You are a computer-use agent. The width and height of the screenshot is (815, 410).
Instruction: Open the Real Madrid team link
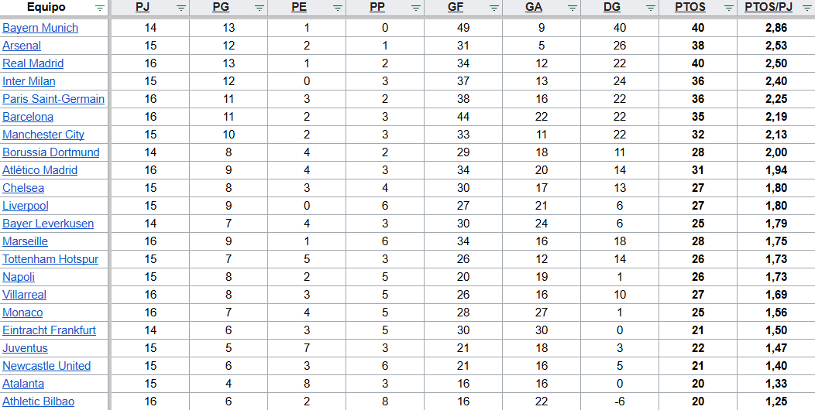33,63
